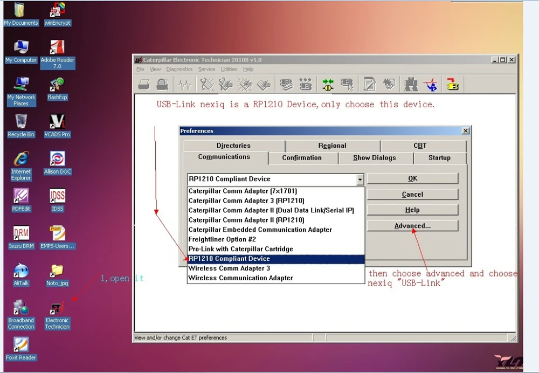Click the gray gear-and-pages icon left of binoculars
This screenshot has height=373, width=539.
click(389, 84)
